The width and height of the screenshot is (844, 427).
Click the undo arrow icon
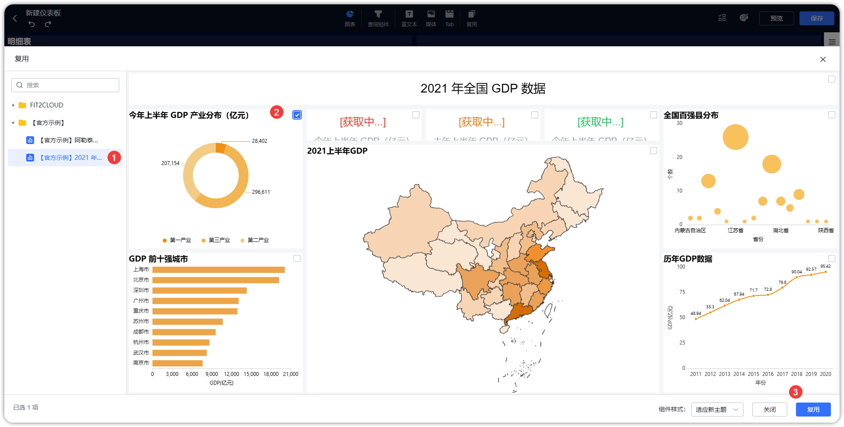[x=31, y=24]
